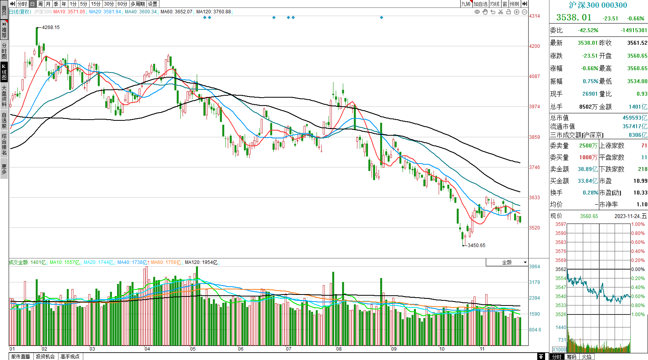This screenshot has height=360, width=648.
Task: Select the hand pan tool
Action: click(485, 12)
